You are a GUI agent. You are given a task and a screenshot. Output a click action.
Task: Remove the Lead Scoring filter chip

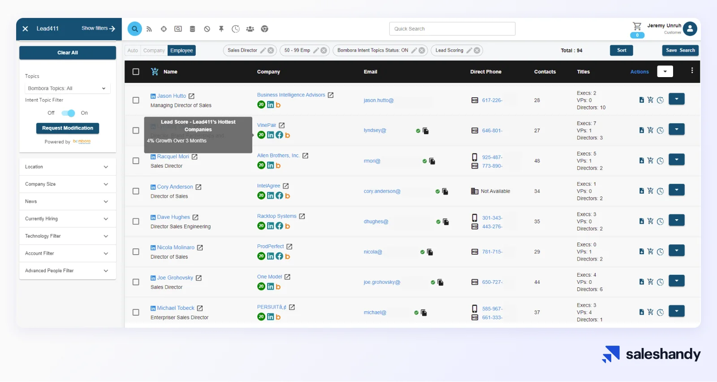(477, 51)
